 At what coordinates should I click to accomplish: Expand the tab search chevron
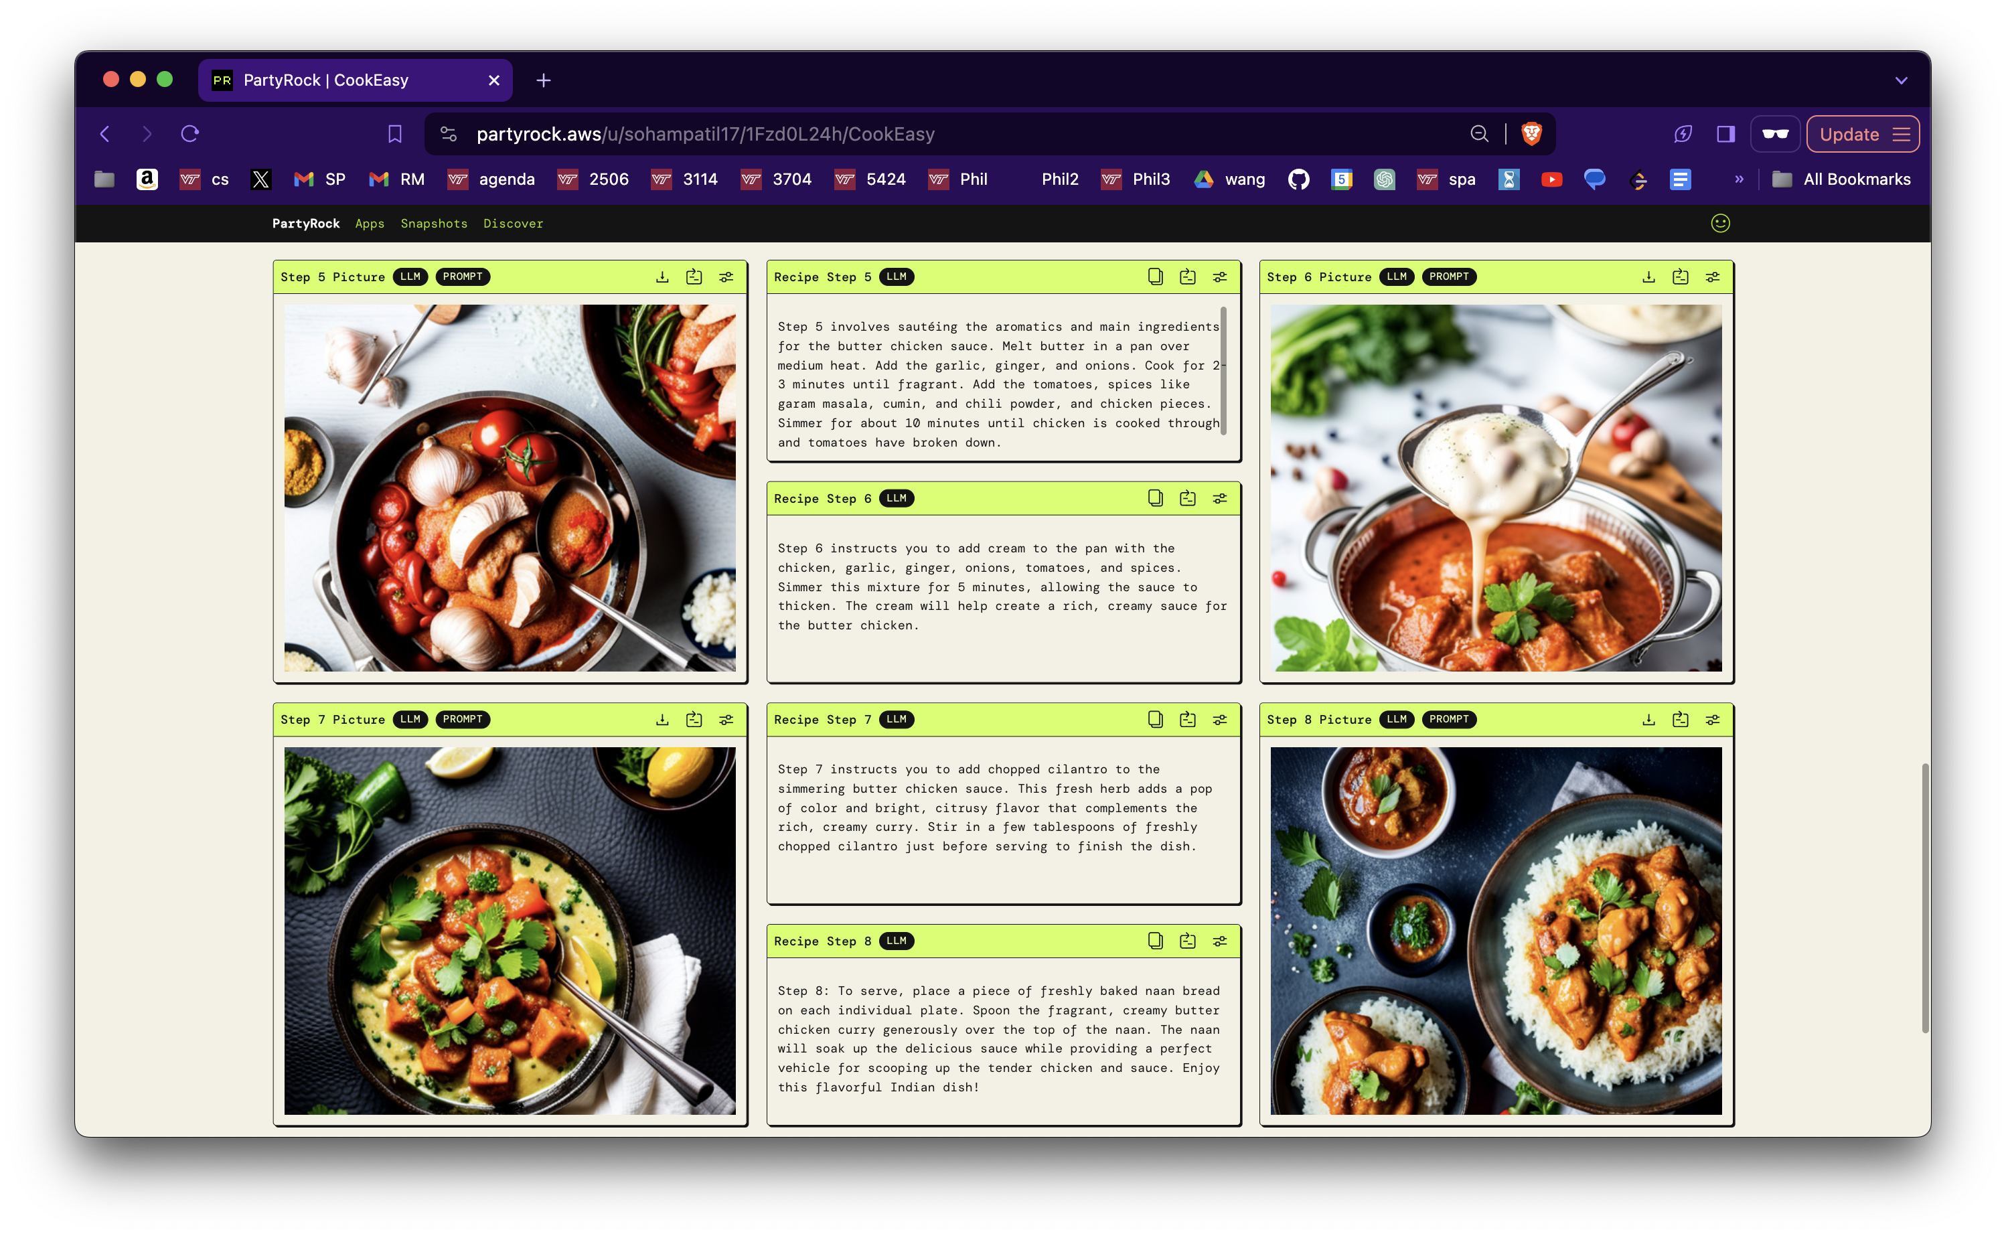(1901, 80)
